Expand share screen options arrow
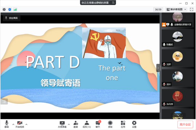The image size is (196, 130). [x=69, y=124]
